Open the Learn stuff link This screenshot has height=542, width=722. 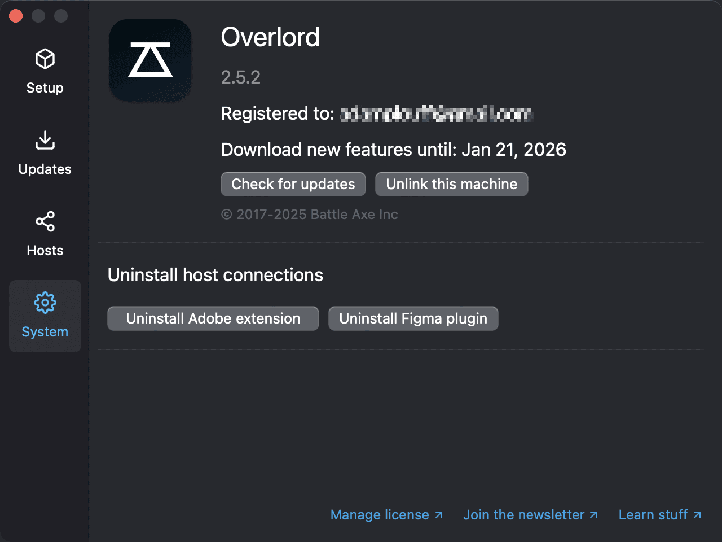coord(660,514)
